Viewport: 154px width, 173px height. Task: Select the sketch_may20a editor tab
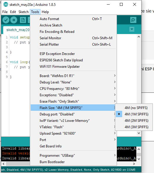[16, 30]
